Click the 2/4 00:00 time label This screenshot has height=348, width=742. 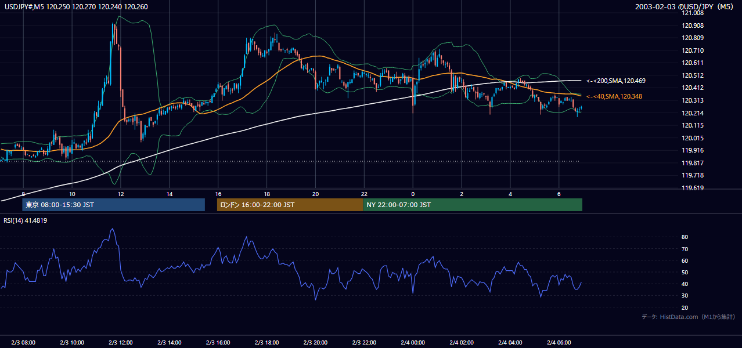[413, 343]
